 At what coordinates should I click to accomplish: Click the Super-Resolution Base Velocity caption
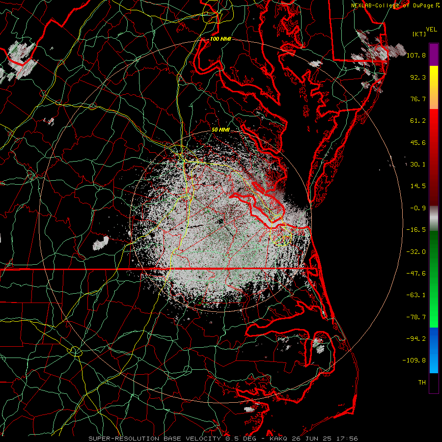click(223, 439)
